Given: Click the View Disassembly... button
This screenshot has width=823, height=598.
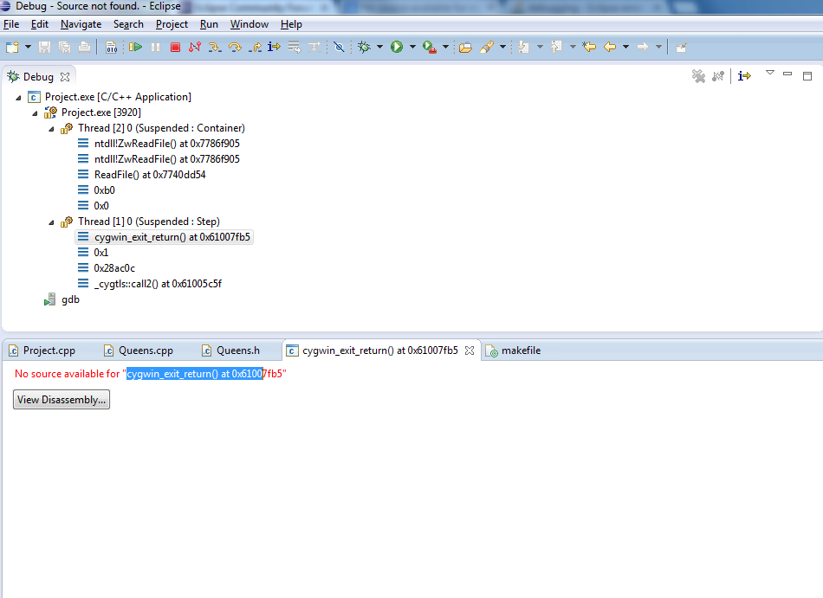Looking at the screenshot, I should [62, 399].
